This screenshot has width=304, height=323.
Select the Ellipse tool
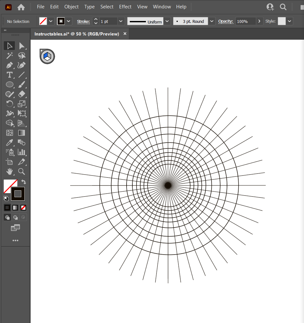pos(10,85)
